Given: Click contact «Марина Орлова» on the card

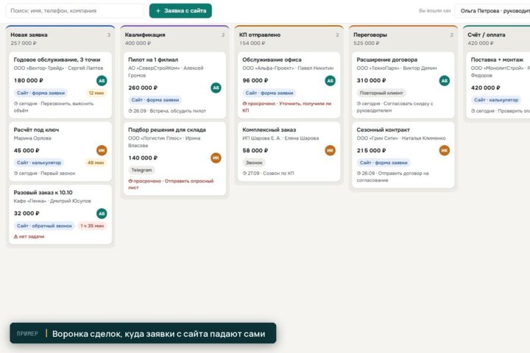Looking at the screenshot, I should pyautogui.click(x=32, y=138).
